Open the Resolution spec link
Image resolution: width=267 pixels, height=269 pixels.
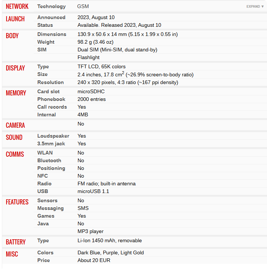coord(50,82)
